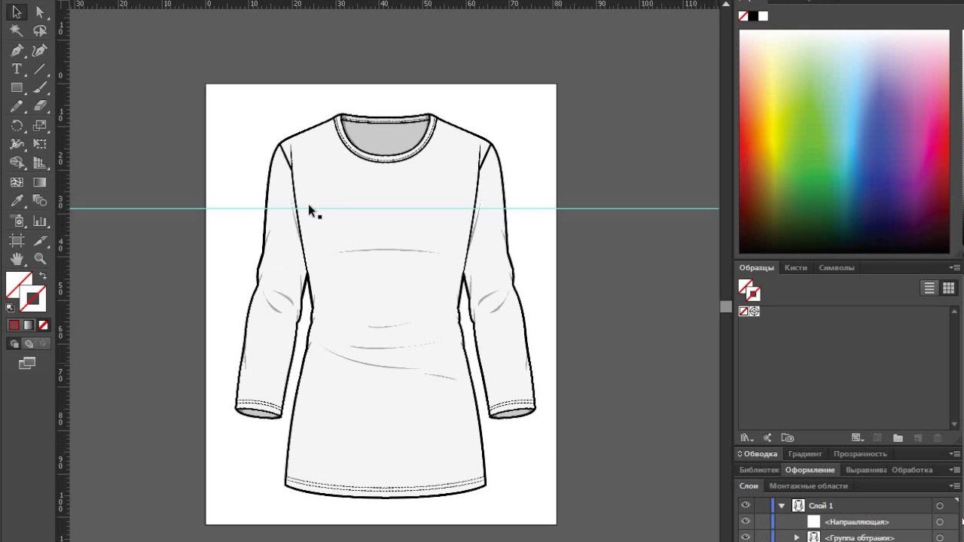The width and height of the screenshot is (964, 542).
Task: Select the Column Graph tool
Action: pyautogui.click(x=40, y=221)
